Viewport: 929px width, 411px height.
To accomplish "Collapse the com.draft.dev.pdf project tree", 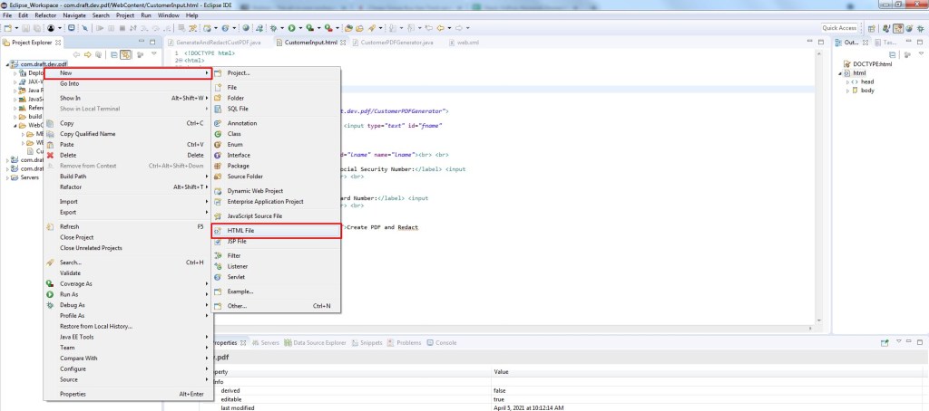I will [x=7, y=63].
